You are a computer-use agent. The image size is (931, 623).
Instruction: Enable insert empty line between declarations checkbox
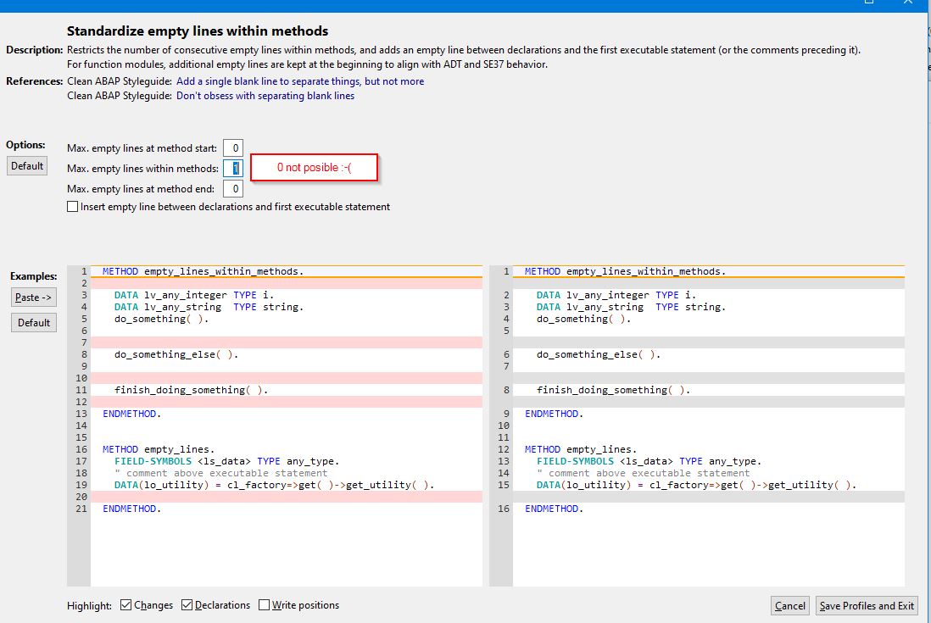[72, 206]
